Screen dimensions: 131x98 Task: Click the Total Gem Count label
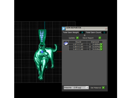click(x=93, y=32)
